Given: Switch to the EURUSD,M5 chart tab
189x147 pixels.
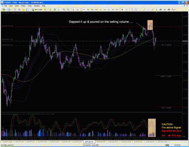Looking at the screenshot, I should tap(101, 142).
